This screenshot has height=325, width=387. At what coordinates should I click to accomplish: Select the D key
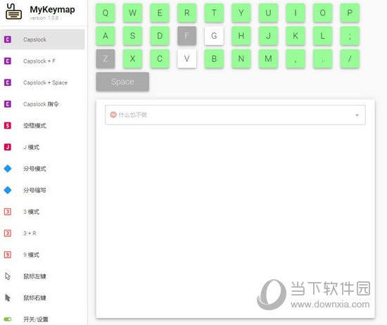tap(160, 36)
